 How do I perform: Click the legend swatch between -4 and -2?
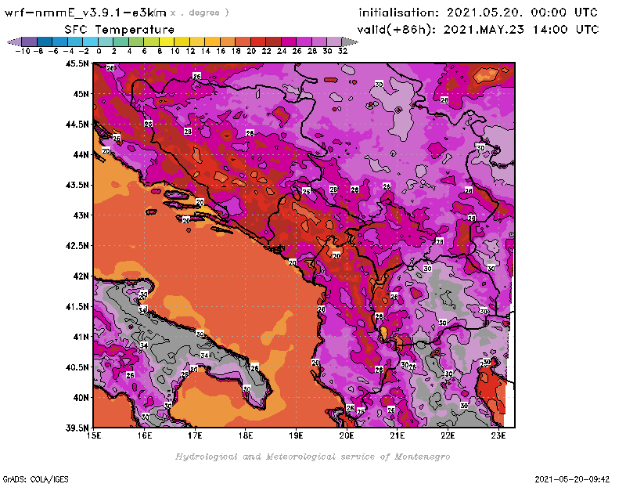coord(75,42)
